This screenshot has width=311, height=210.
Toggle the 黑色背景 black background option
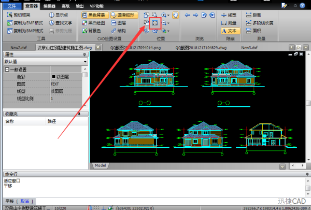[x=95, y=15]
